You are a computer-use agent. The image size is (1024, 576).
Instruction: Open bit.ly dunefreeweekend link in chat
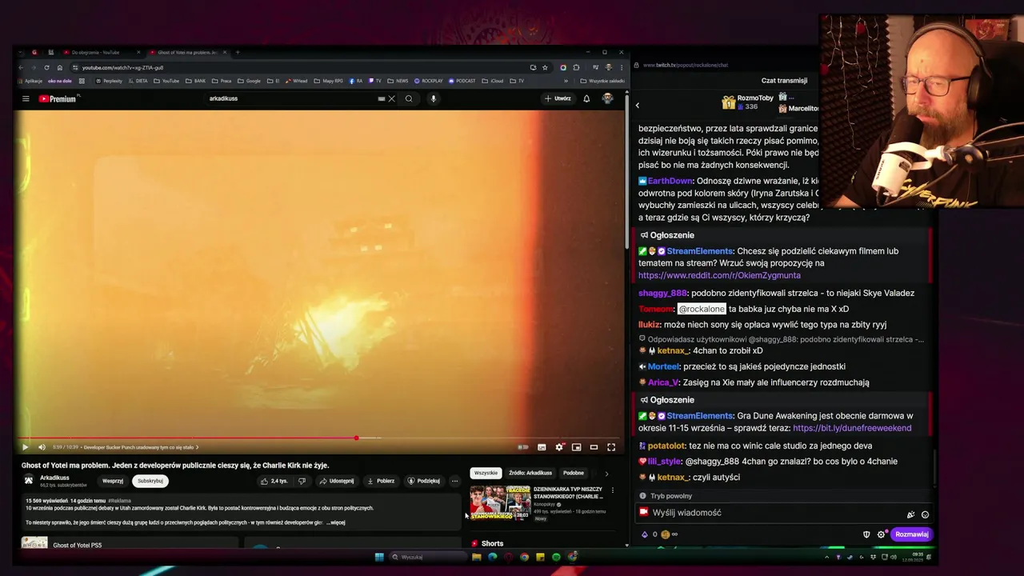(852, 428)
